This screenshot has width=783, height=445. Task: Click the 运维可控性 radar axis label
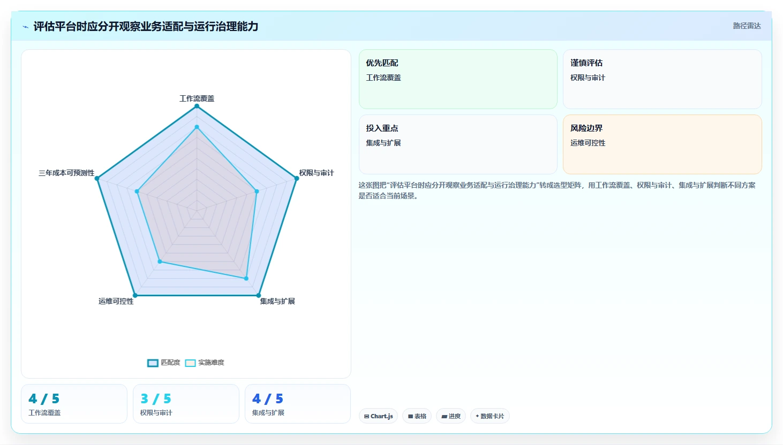116,301
